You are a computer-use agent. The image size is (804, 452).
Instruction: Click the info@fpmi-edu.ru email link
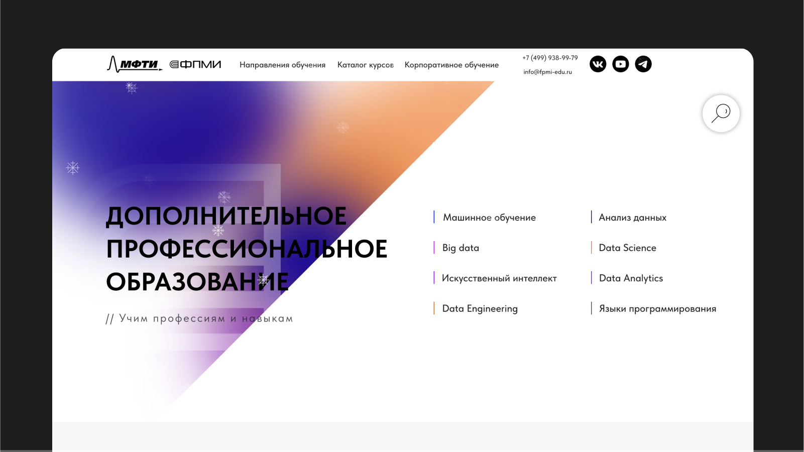click(547, 72)
